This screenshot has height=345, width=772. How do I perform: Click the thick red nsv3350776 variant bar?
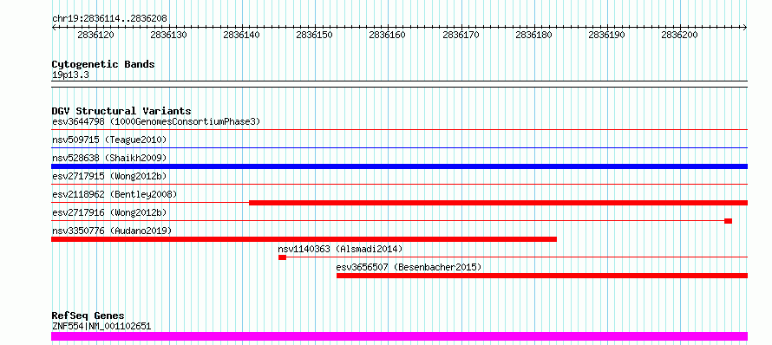304,239
